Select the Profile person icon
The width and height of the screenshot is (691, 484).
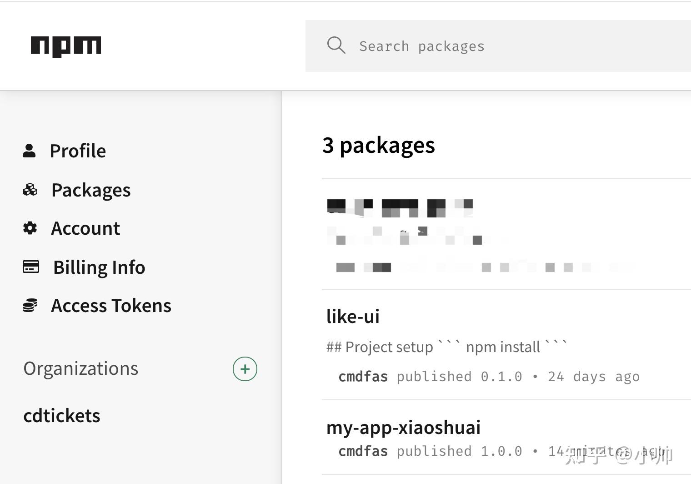[x=30, y=150]
